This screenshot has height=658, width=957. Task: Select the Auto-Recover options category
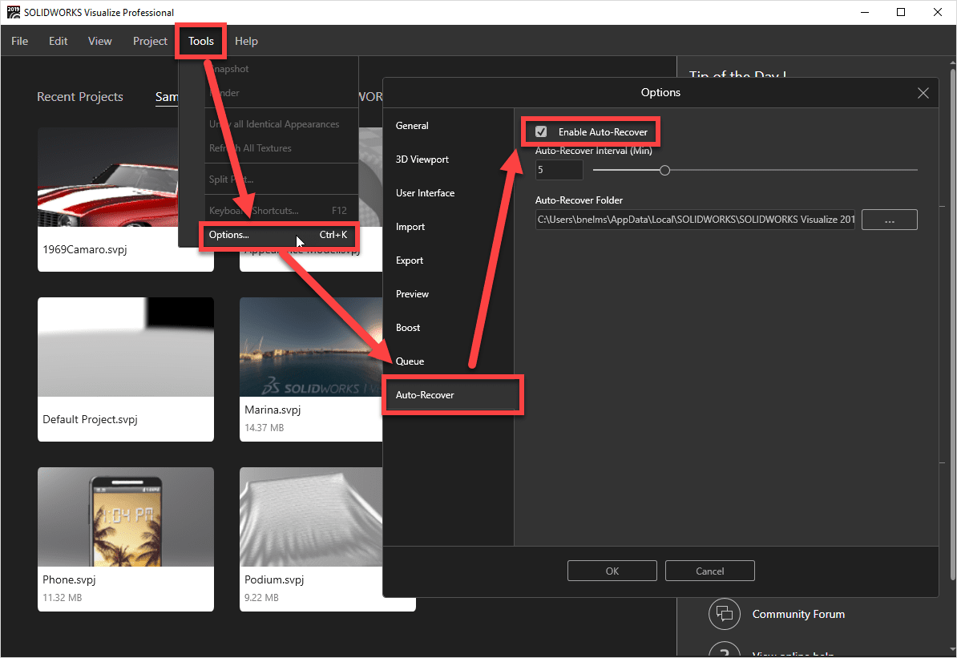(x=451, y=395)
